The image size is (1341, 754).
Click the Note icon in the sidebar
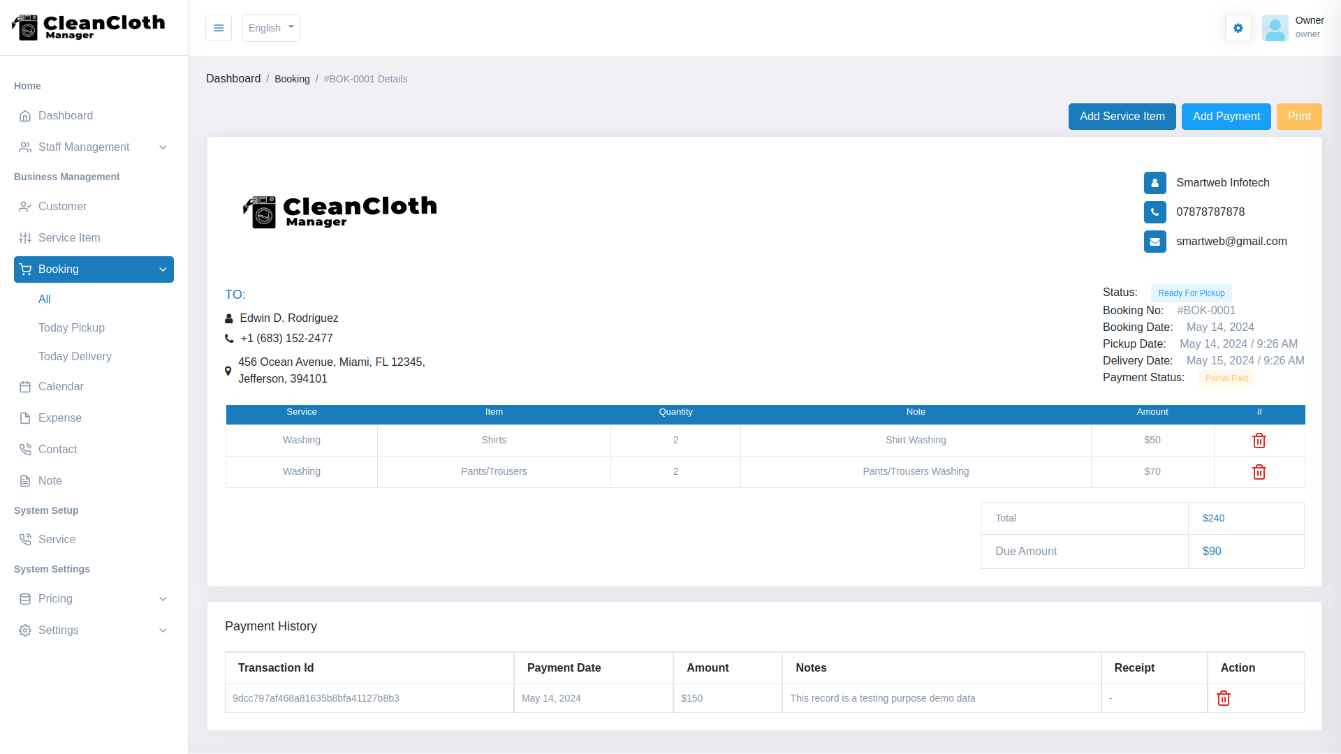[25, 481]
